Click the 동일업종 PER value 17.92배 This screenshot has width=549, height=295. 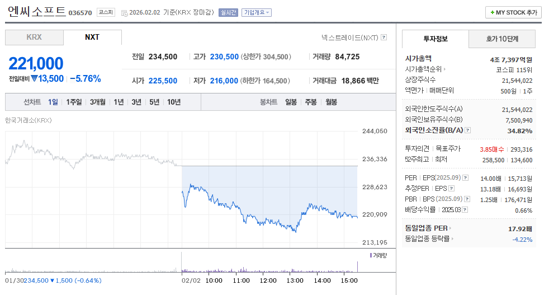click(520, 229)
